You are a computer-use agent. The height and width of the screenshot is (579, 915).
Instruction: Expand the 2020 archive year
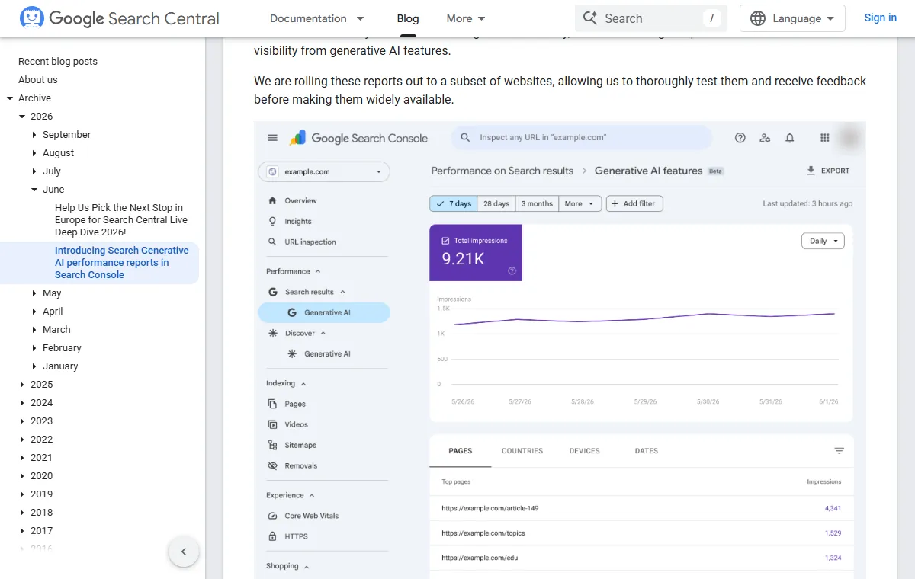(x=22, y=475)
